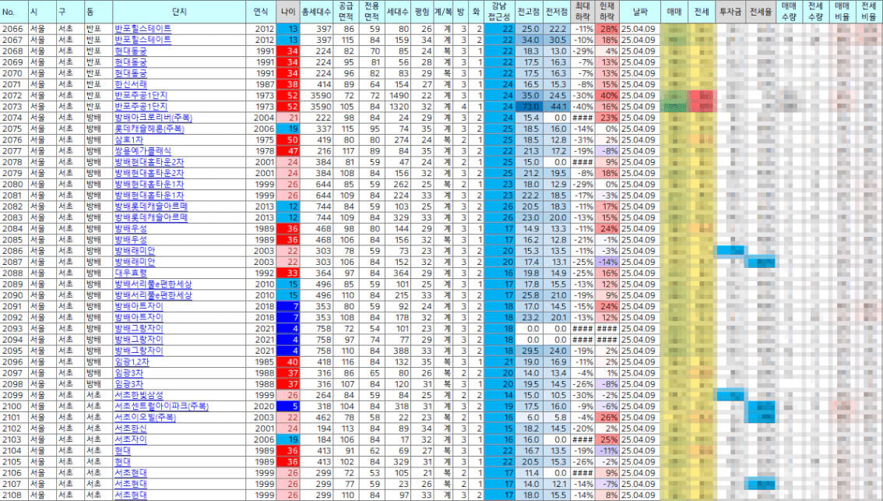Click row number 2088 in No. column
The image size is (883, 501).
12,273
